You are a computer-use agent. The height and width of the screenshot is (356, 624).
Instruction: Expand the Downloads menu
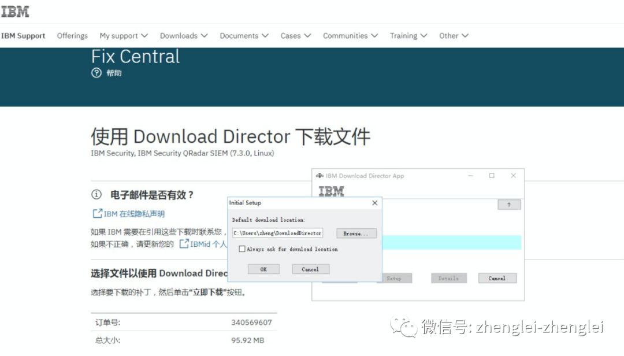184,36
